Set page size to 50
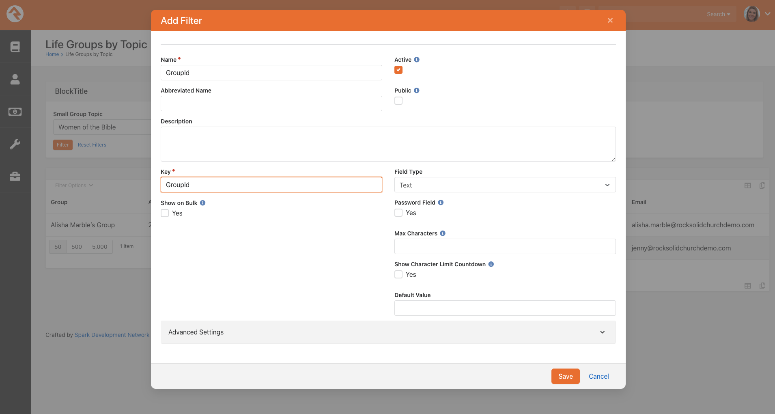This screenshot has height=414, width=775. click(58, 247)
